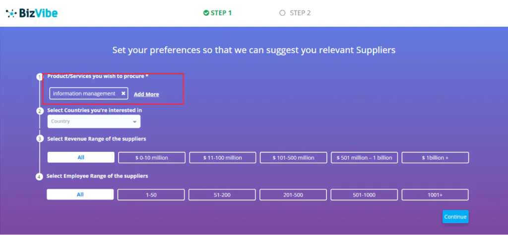
Task: Select $ 501 million – 1 billion revenue
Action: click(x=365, y=158)
